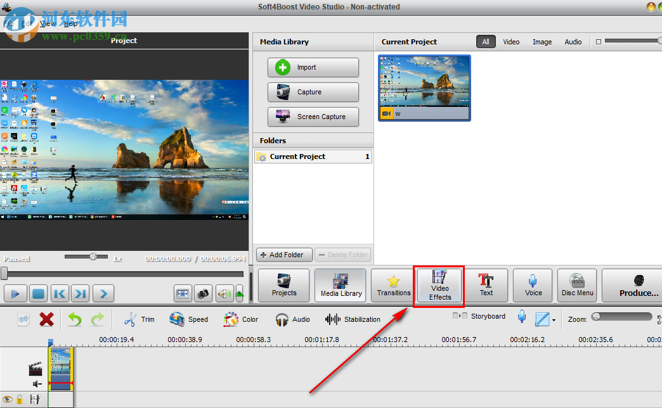Screen dimensions: 662x408
Task: Adjust the playback speed slider
Action: click(x=86, y=257)
